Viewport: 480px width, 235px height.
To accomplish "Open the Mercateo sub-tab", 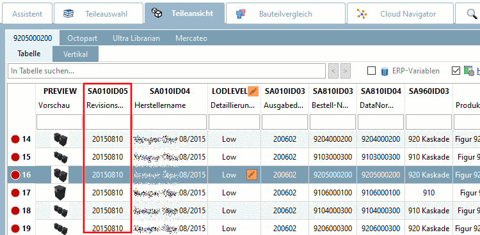I will point(191,38).
